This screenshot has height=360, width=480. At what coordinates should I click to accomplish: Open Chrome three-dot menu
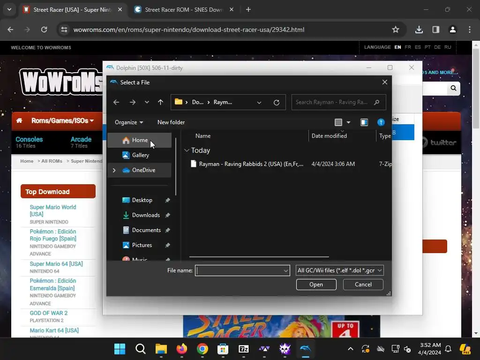tap(470, 30)
